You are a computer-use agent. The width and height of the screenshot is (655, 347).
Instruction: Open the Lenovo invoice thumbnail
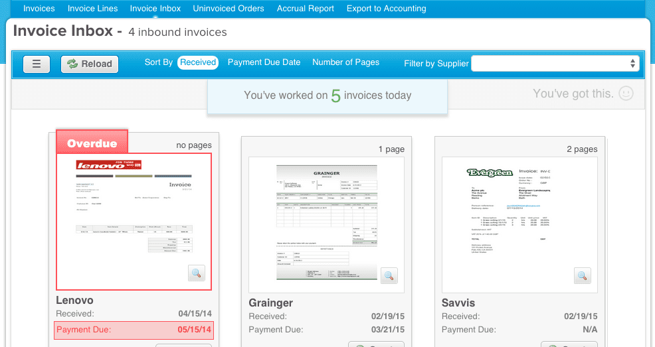134,222
